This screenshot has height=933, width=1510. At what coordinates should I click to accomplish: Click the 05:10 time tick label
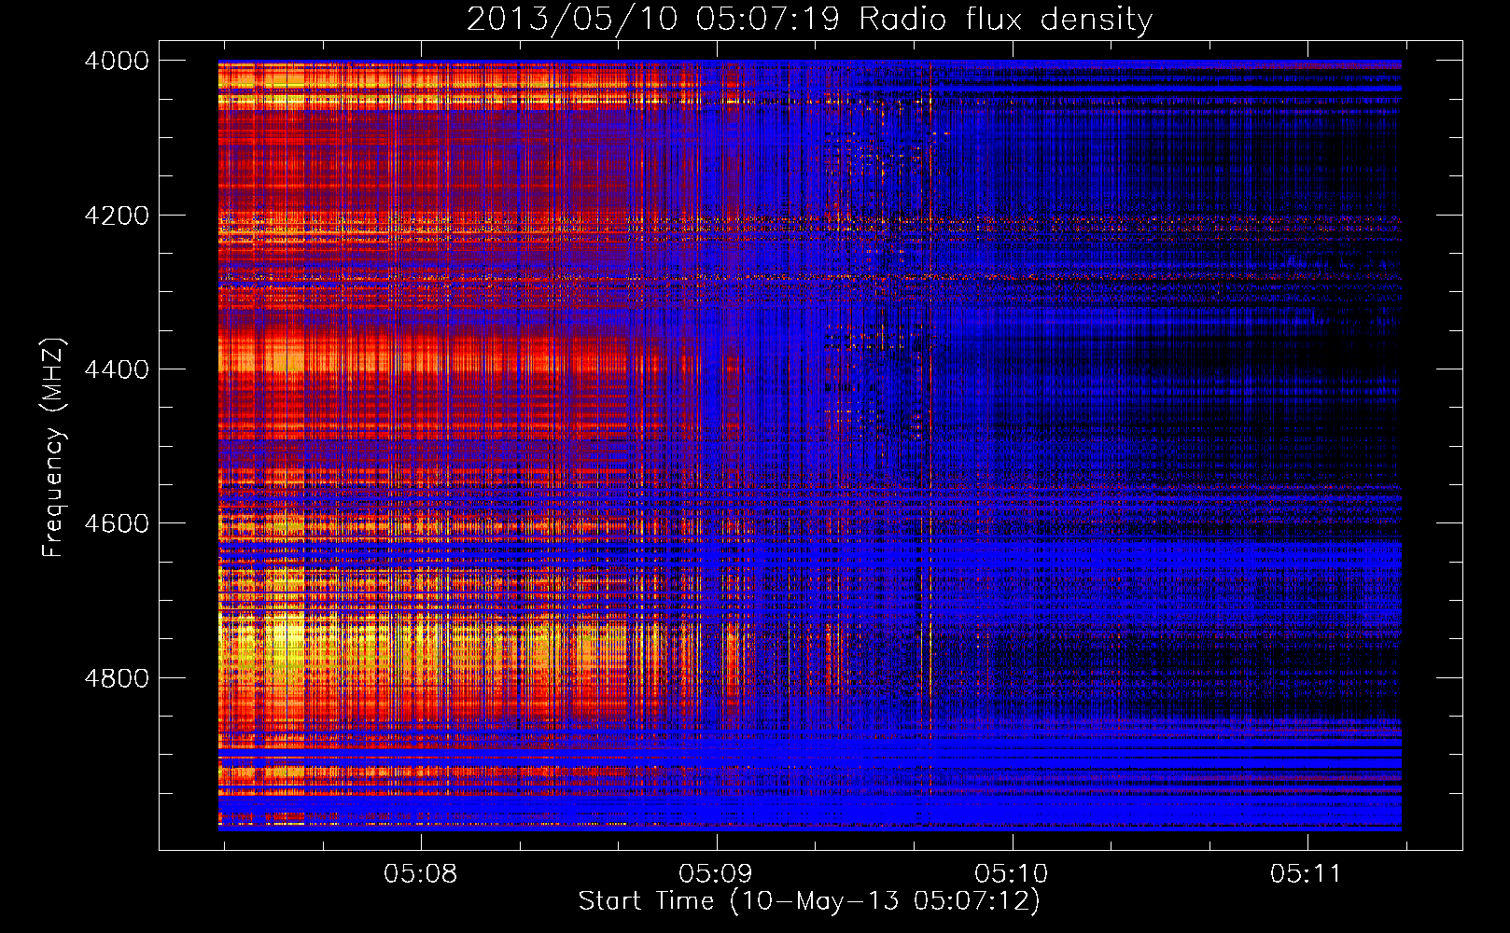(x=1012, y=874)
